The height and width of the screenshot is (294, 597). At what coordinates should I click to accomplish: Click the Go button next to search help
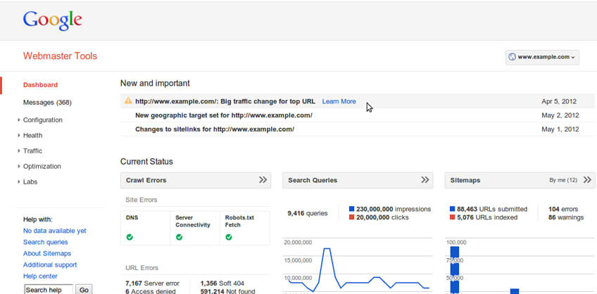84,290
